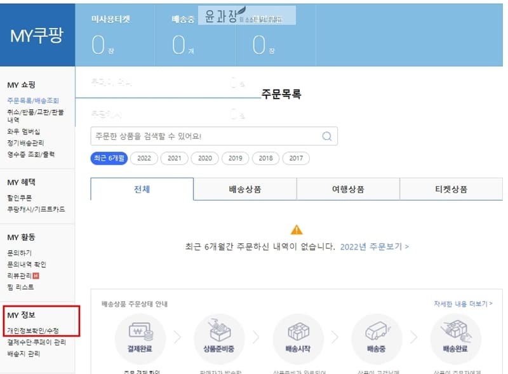Filter orders by year 2021

[174, 158]
